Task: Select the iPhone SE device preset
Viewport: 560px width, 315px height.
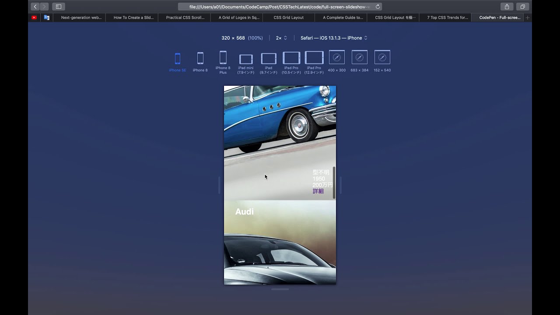Action: [177, 62]
